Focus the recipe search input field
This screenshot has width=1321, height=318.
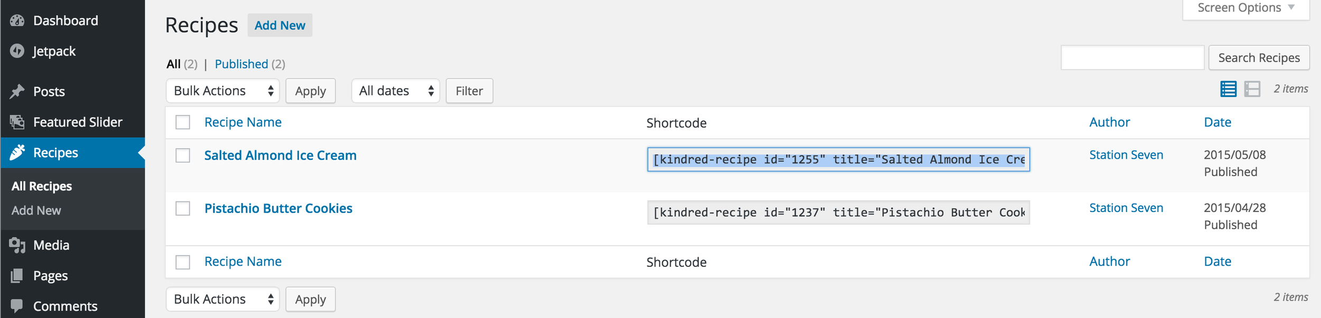[1132, 57]
